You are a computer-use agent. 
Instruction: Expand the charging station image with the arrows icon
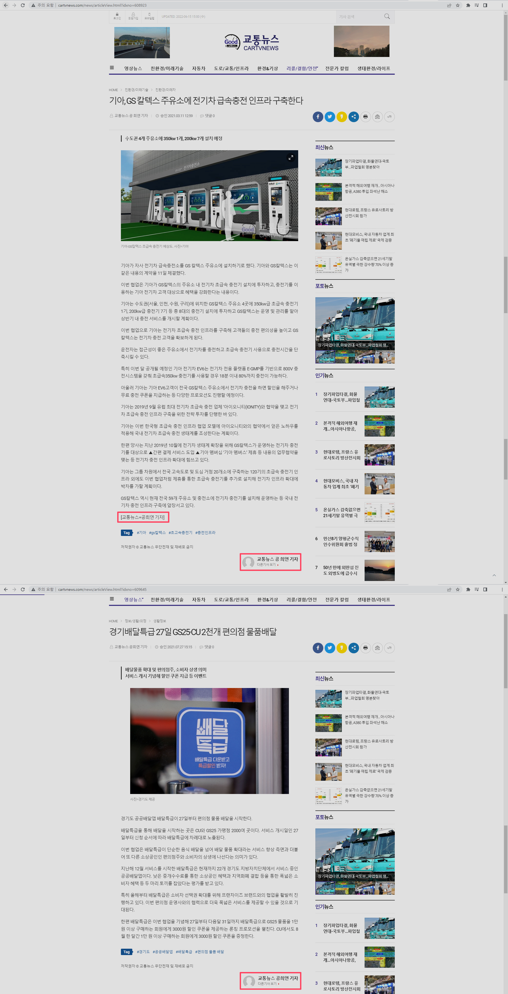[291, 157]
